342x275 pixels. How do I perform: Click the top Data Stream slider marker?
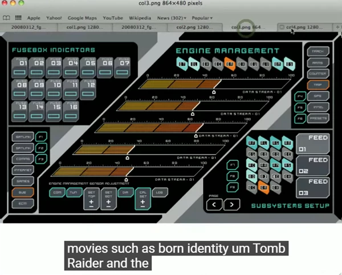point(214,92)
